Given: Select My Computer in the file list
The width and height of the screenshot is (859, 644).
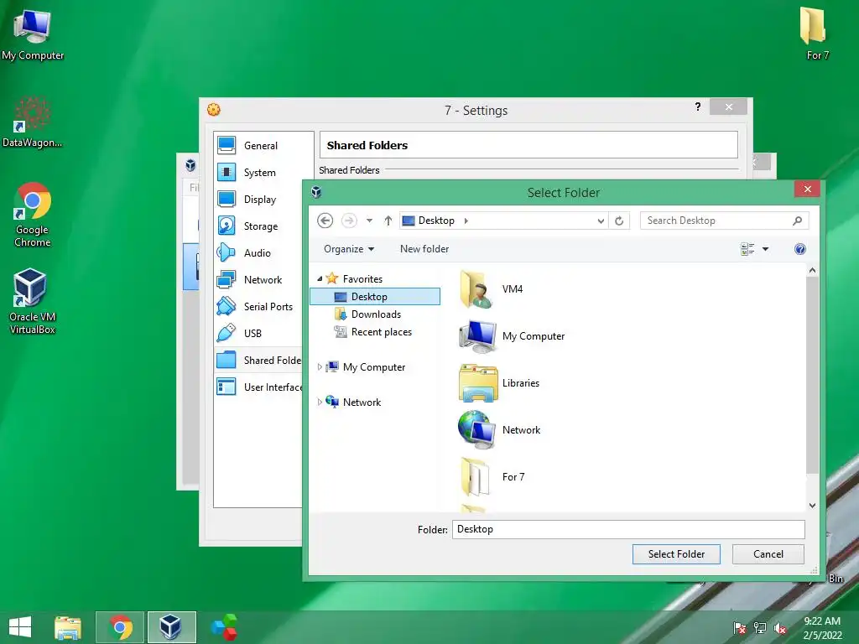Looking at the screenshot, I should click(x=512, y=336).
